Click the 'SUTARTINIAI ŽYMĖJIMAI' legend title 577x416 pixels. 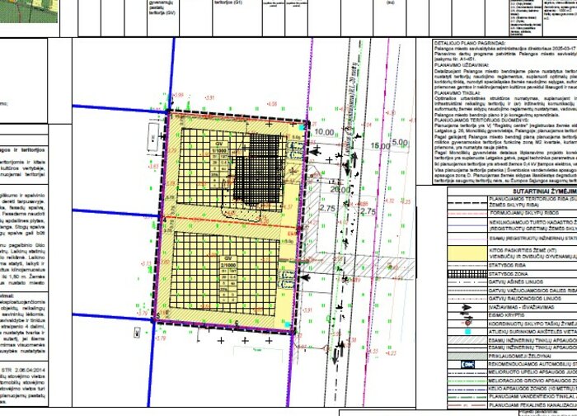(x=544, y=191)
